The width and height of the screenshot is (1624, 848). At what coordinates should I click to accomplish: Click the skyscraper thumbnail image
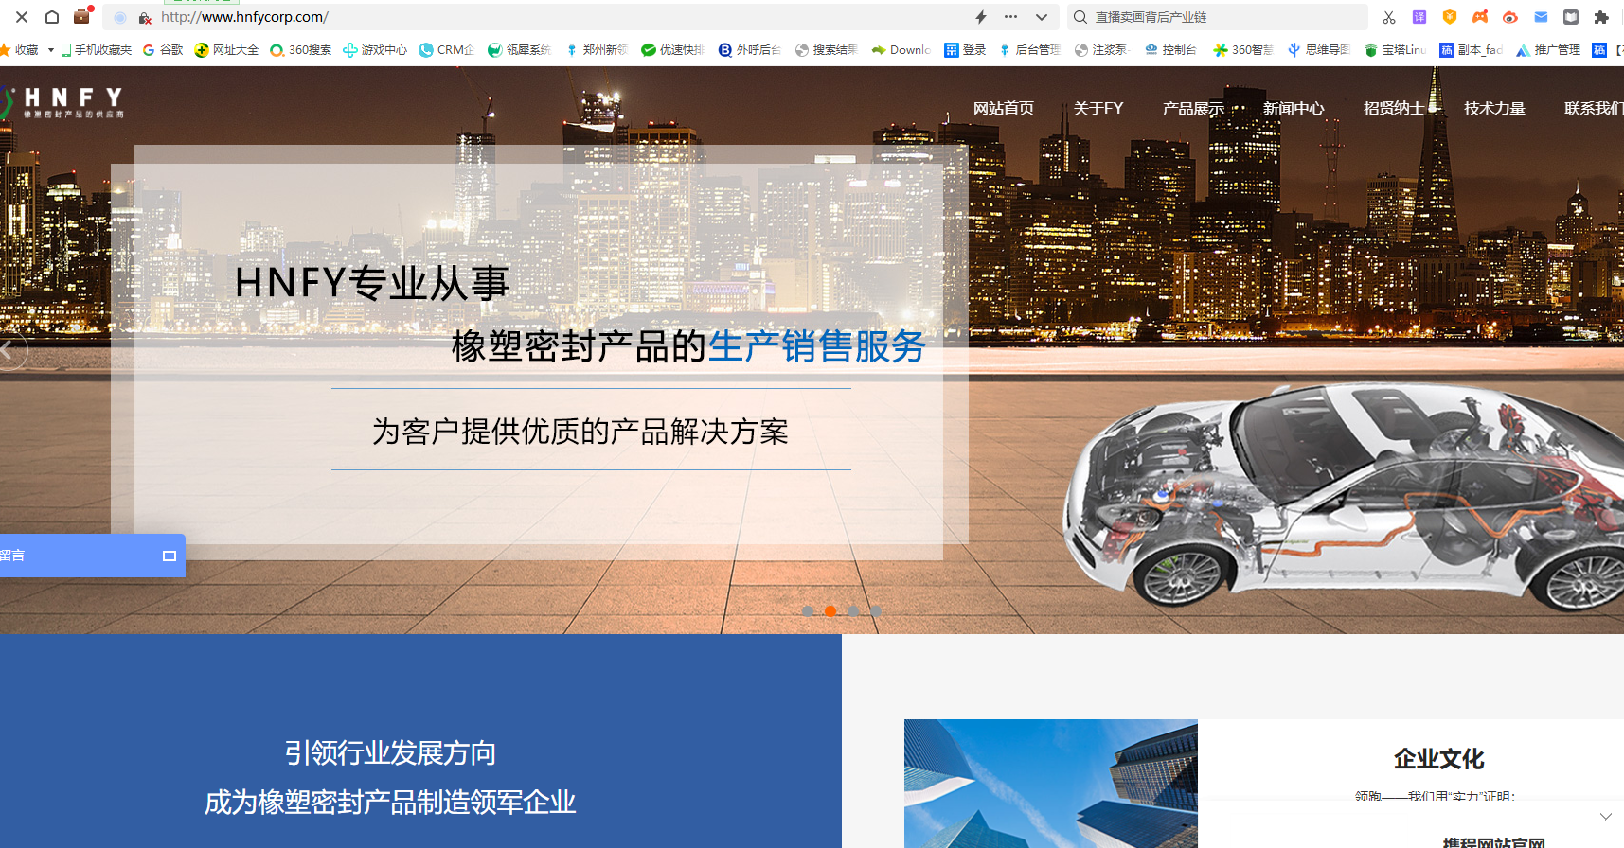point(1051,784)
